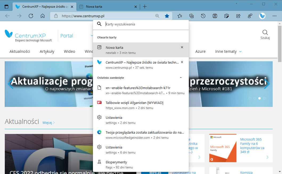The height and width of the screenshot is (174, 282).
Task: Go back to the previous page
Action: click(x=7, y=16)
